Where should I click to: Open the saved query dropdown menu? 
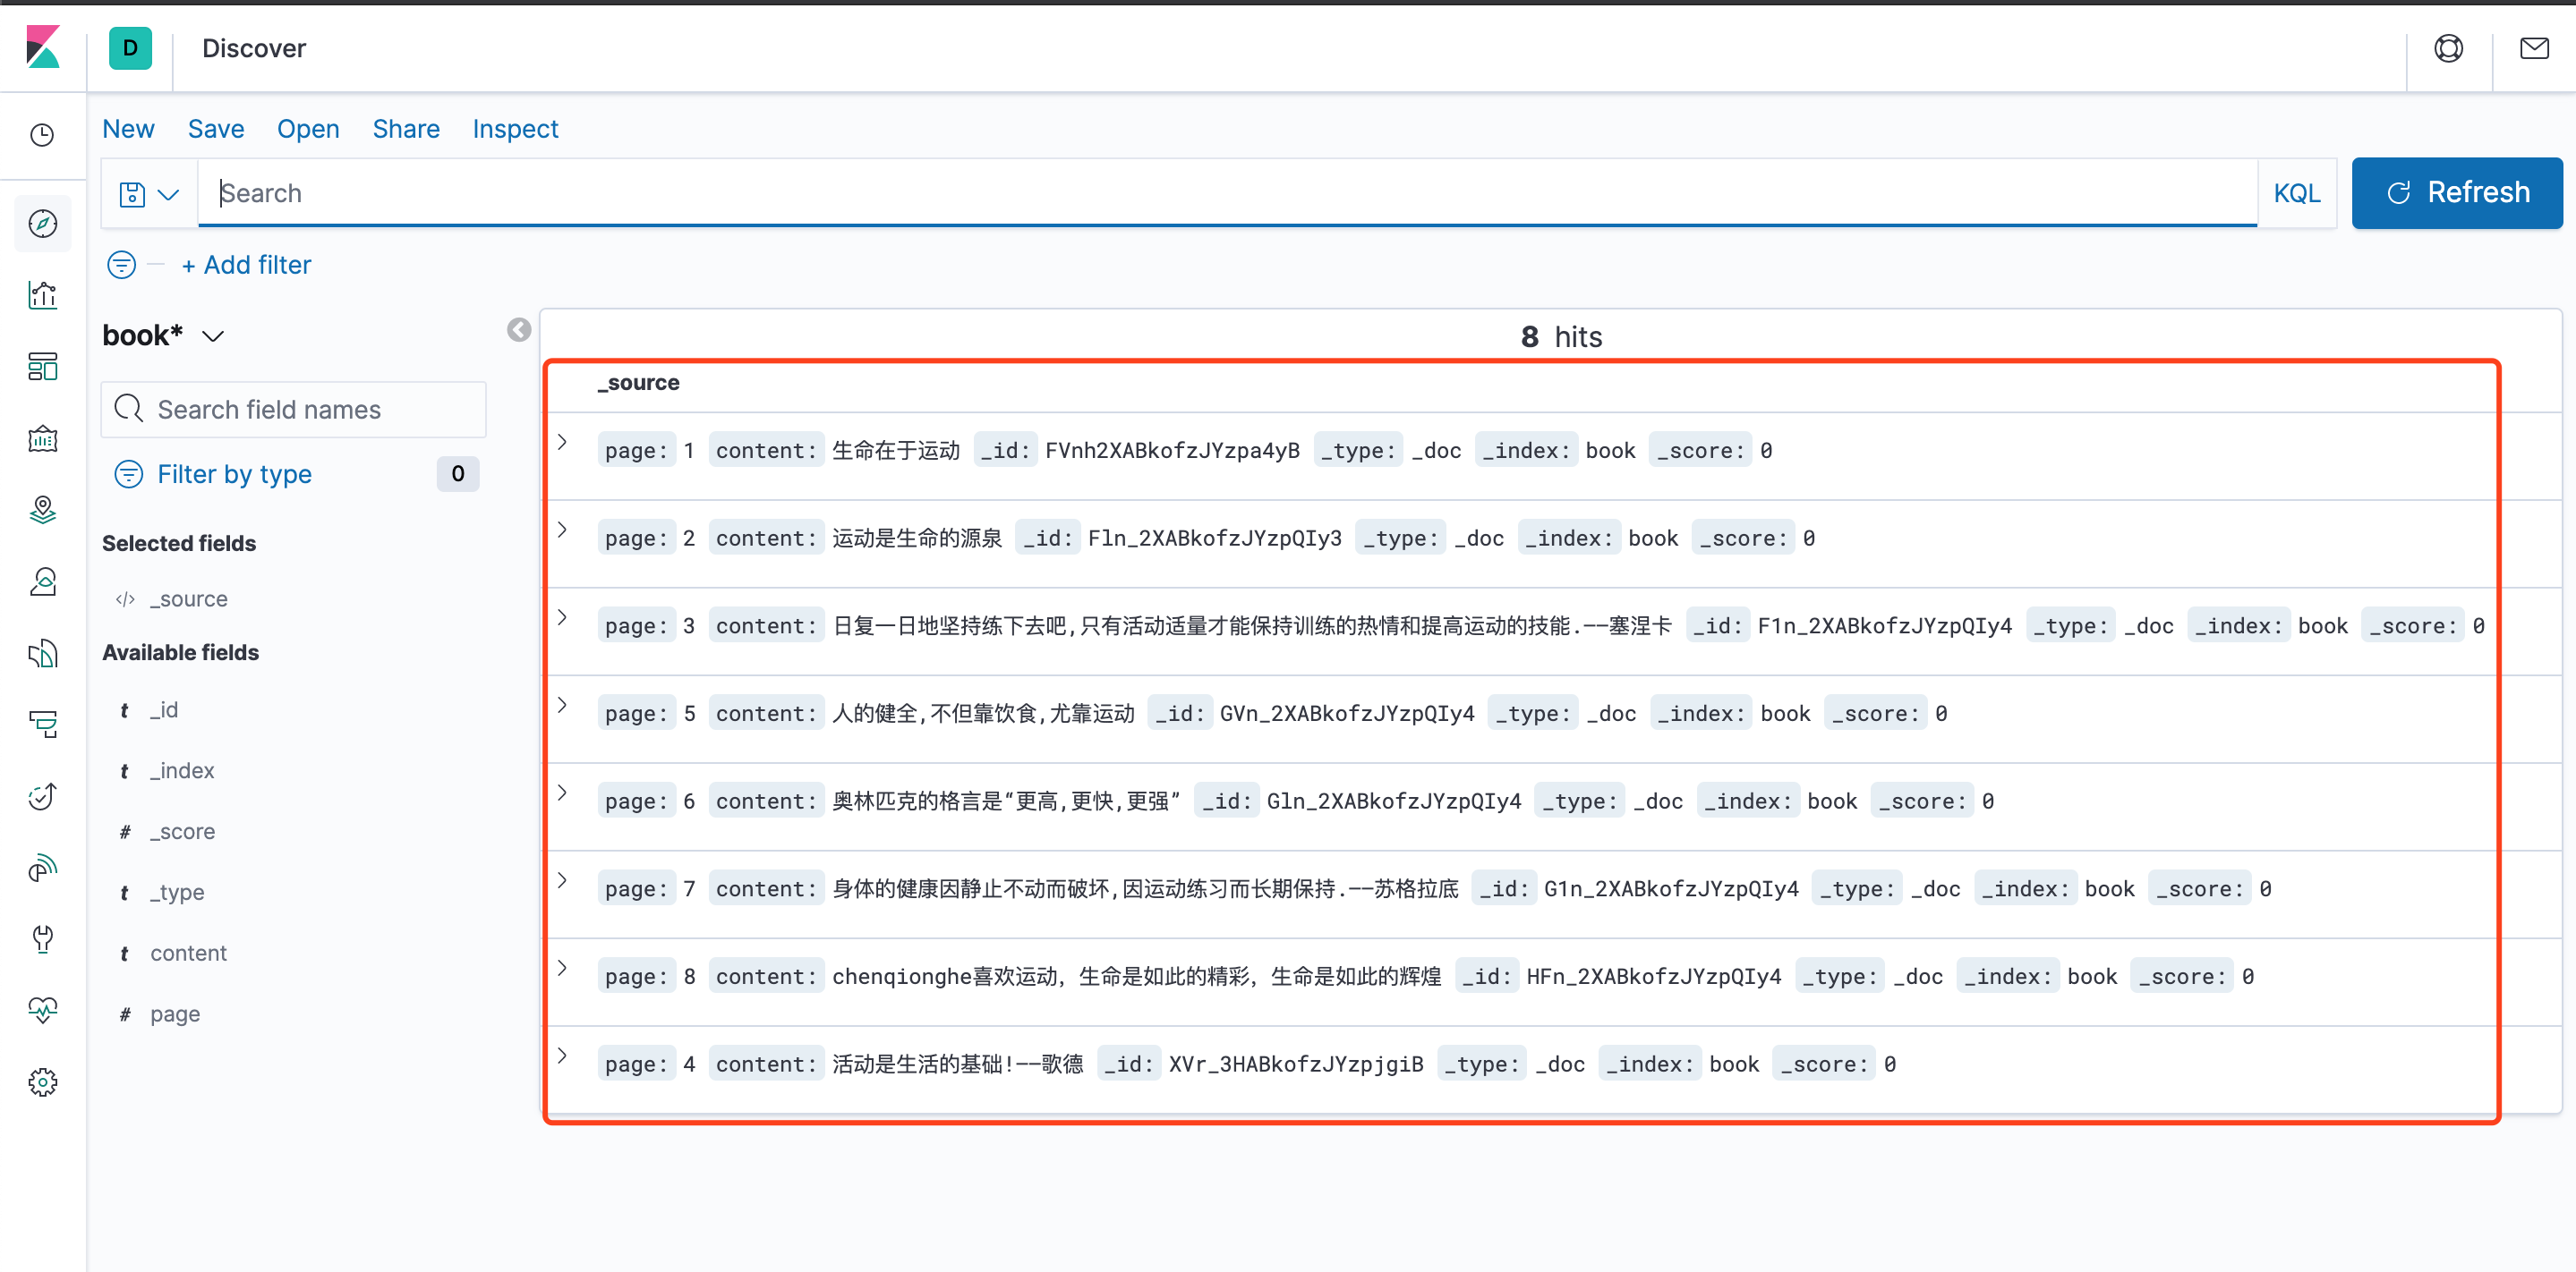click(x=149, y=194)
